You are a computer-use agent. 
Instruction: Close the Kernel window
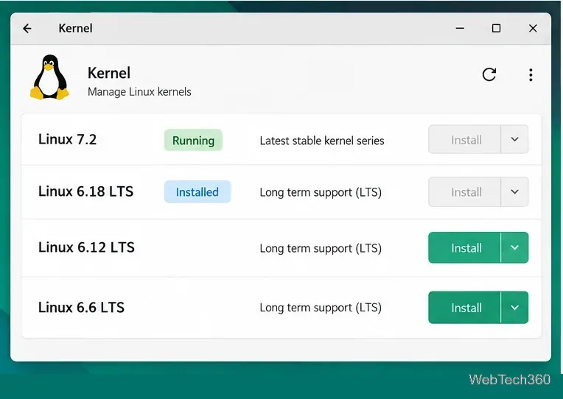(x=534, y=29)
